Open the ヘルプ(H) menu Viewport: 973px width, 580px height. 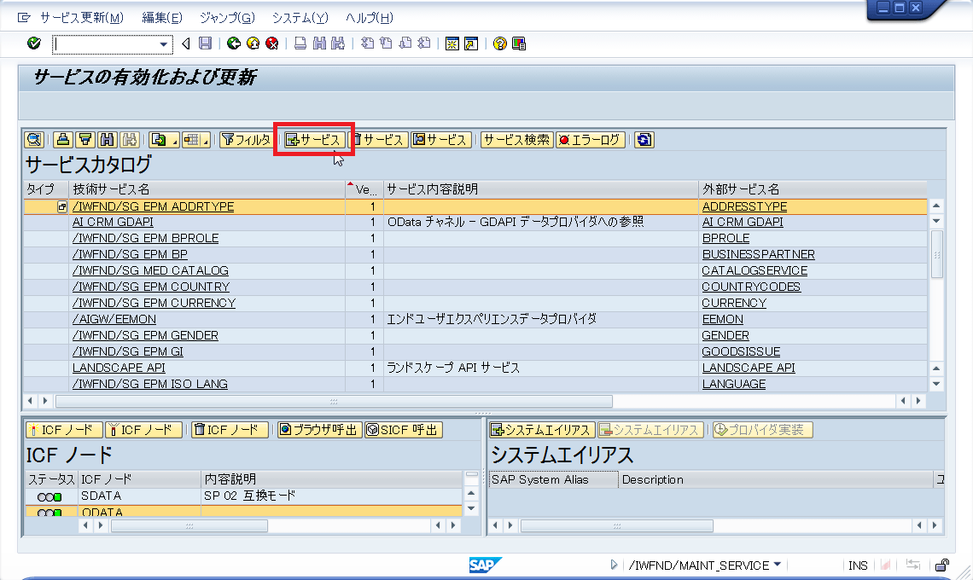click(x=370, y=18)
